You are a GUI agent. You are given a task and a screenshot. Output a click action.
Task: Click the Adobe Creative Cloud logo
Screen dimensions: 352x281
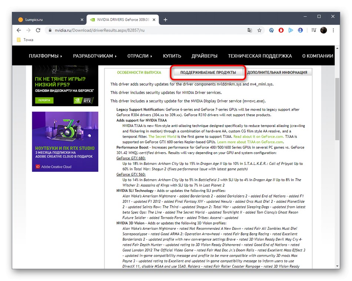(54, 167)
